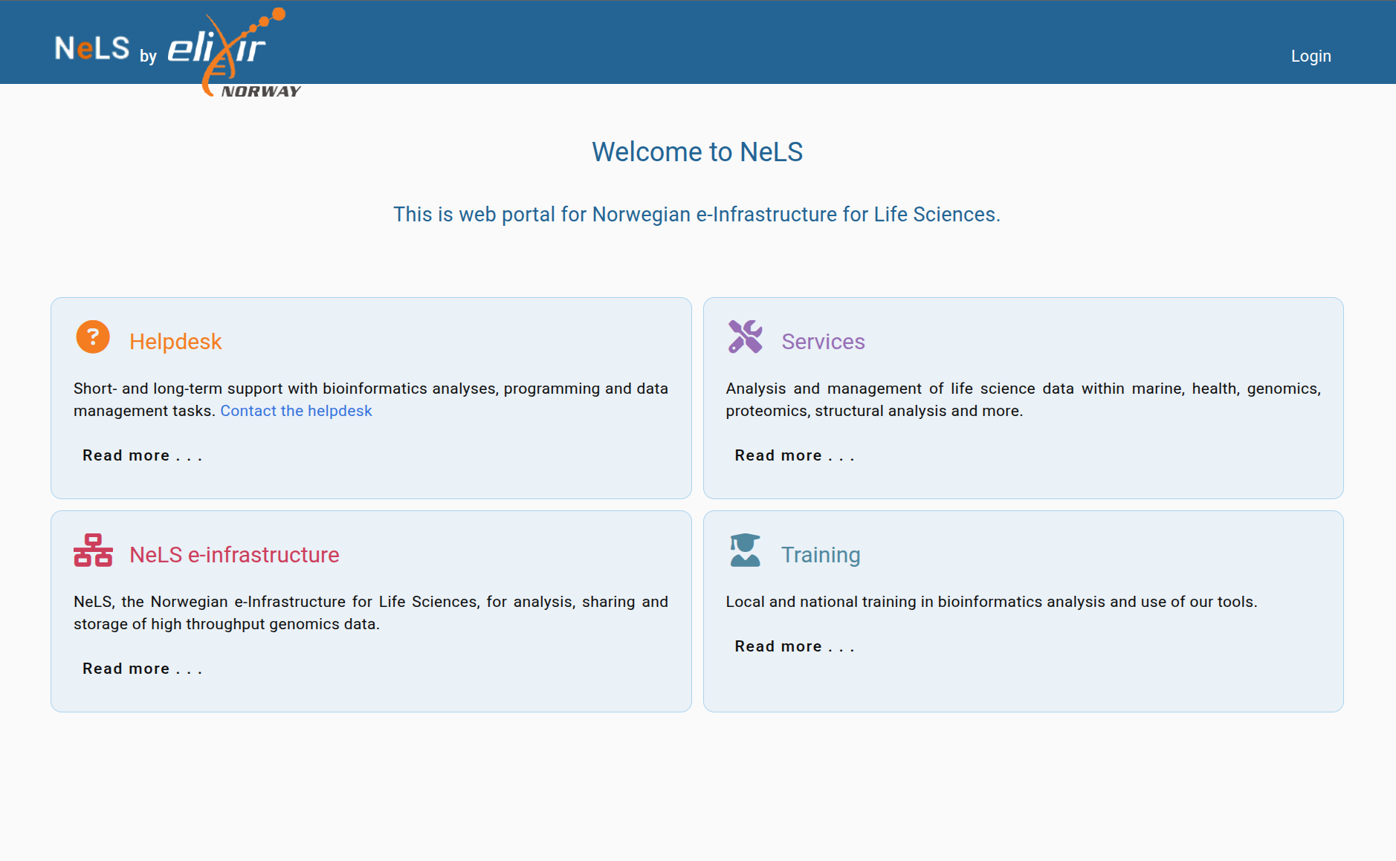
Task: Click the red e-infrastructure network icon
Action: click(93, 550)
